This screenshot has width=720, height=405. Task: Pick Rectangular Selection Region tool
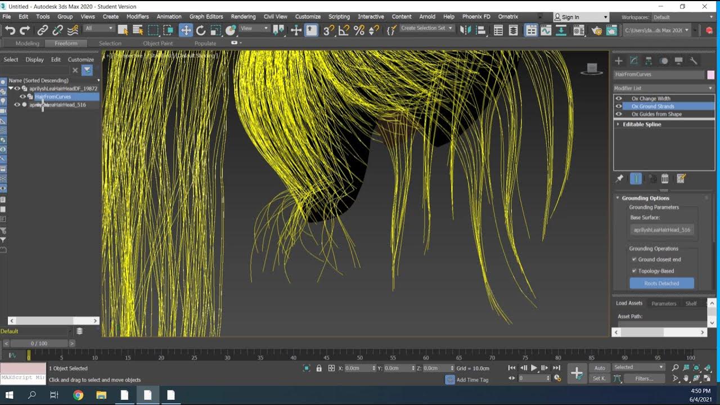[153, 30]
